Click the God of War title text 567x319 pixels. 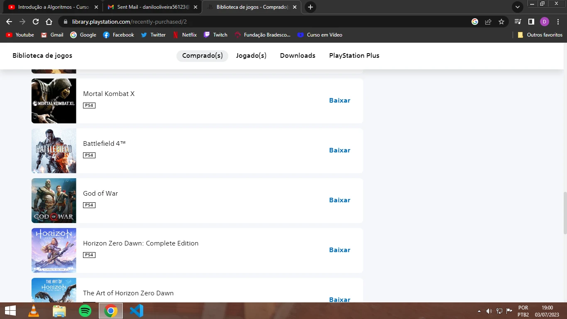[100, 194]
